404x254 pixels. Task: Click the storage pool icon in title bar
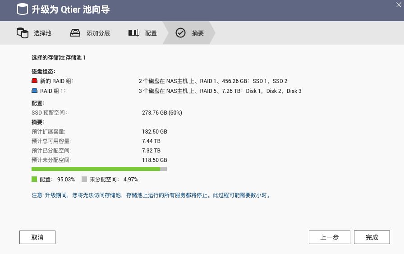point(22,9)
